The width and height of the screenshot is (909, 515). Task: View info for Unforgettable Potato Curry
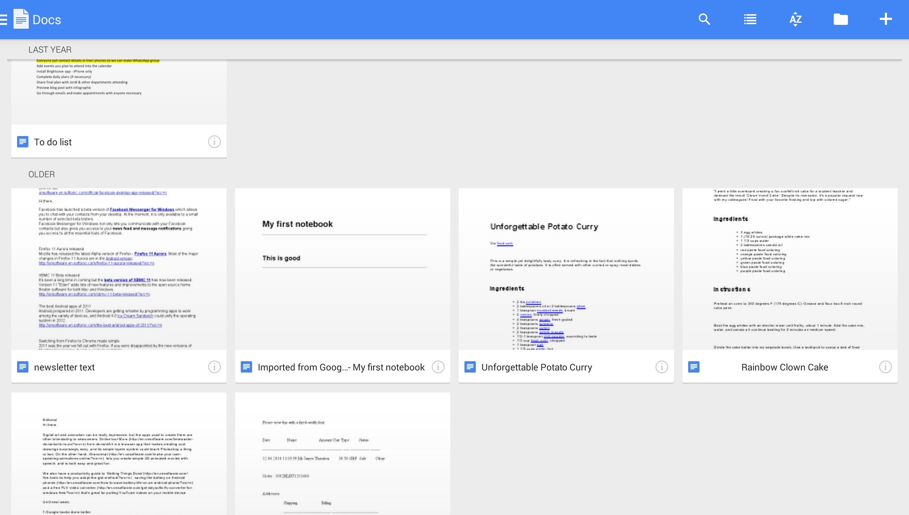[662, 367]
